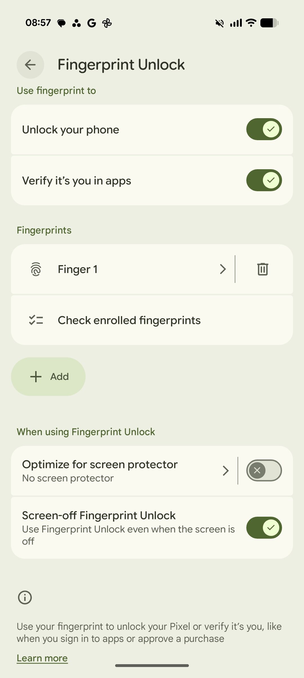This screenshot has height=678, width=304.
Task: Open screen protector settings via the chevron
Action: (225, 470)
